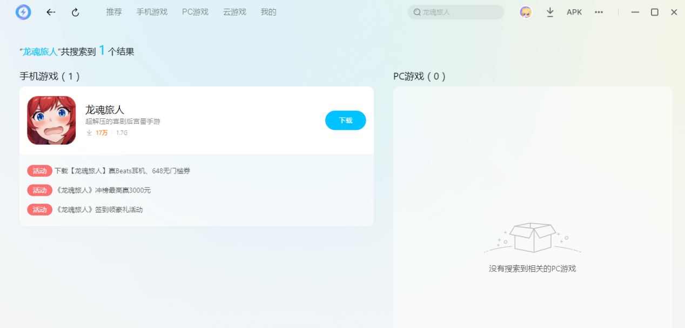Click the 超解压的喜剧后宫番手游 description

click(x=123, y=122)
